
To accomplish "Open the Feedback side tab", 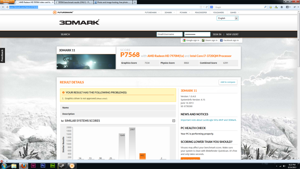I will coord(2,55).
